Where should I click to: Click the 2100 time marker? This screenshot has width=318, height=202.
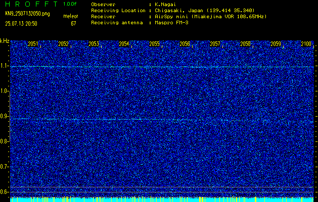tap(306, 44)
